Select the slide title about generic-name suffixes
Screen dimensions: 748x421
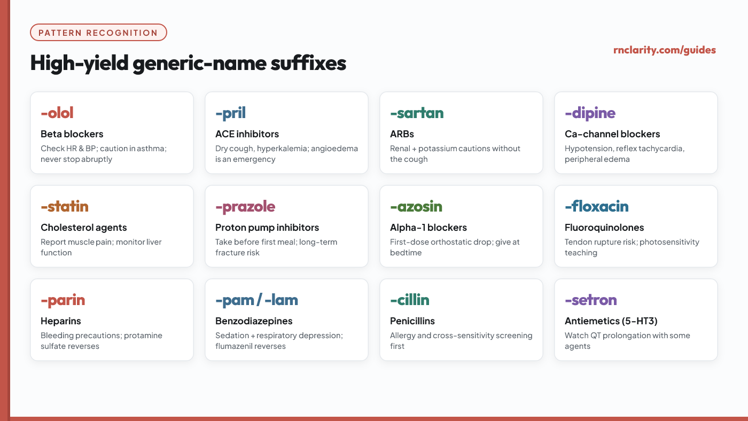click(x=188, y=63)
